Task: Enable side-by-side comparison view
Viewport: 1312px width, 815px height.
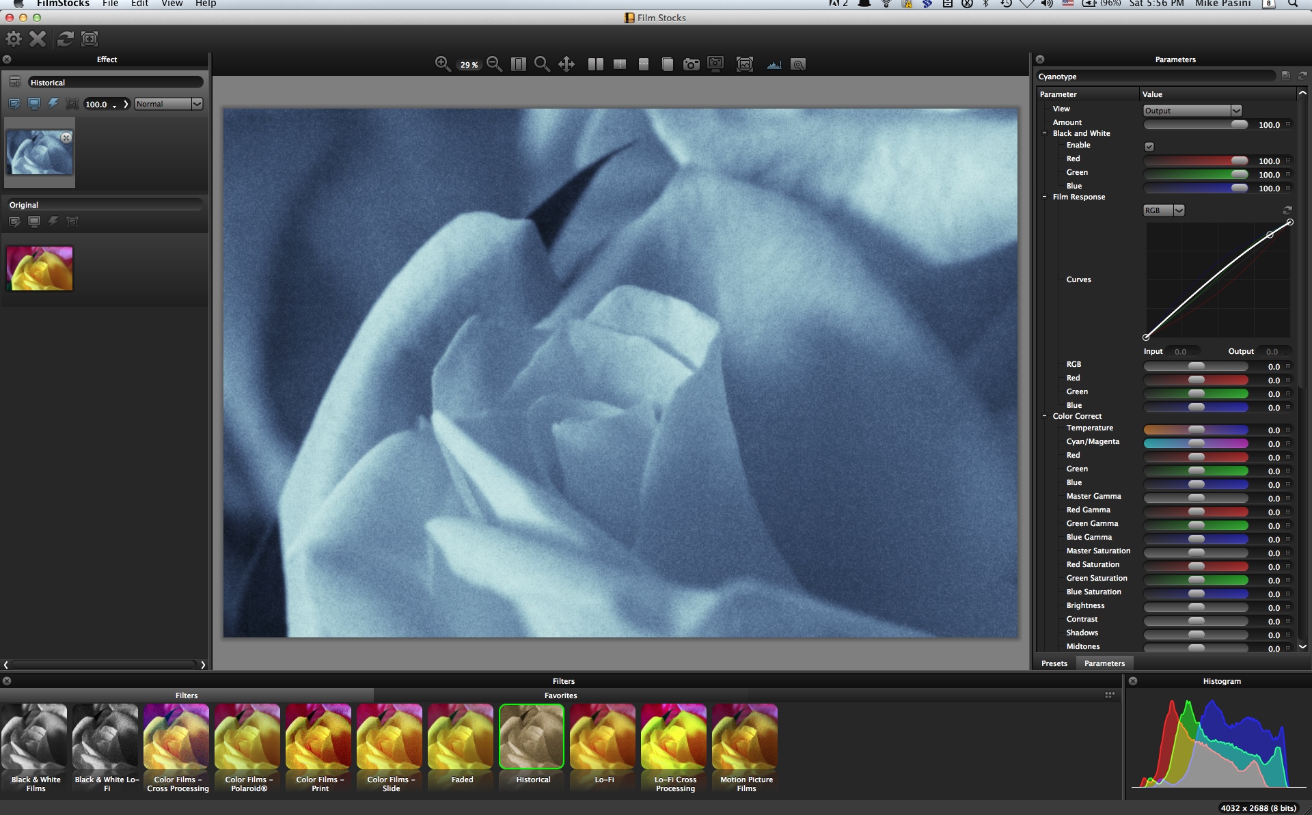Action: [596, 64]
